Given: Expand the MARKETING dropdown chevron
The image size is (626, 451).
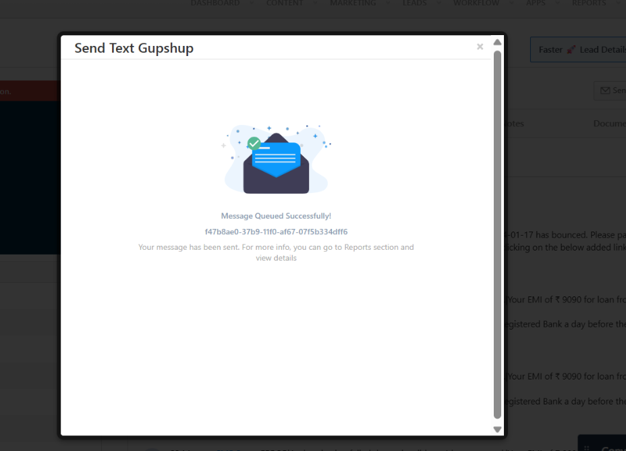Looking at the screenshot, I should [388, 3].
